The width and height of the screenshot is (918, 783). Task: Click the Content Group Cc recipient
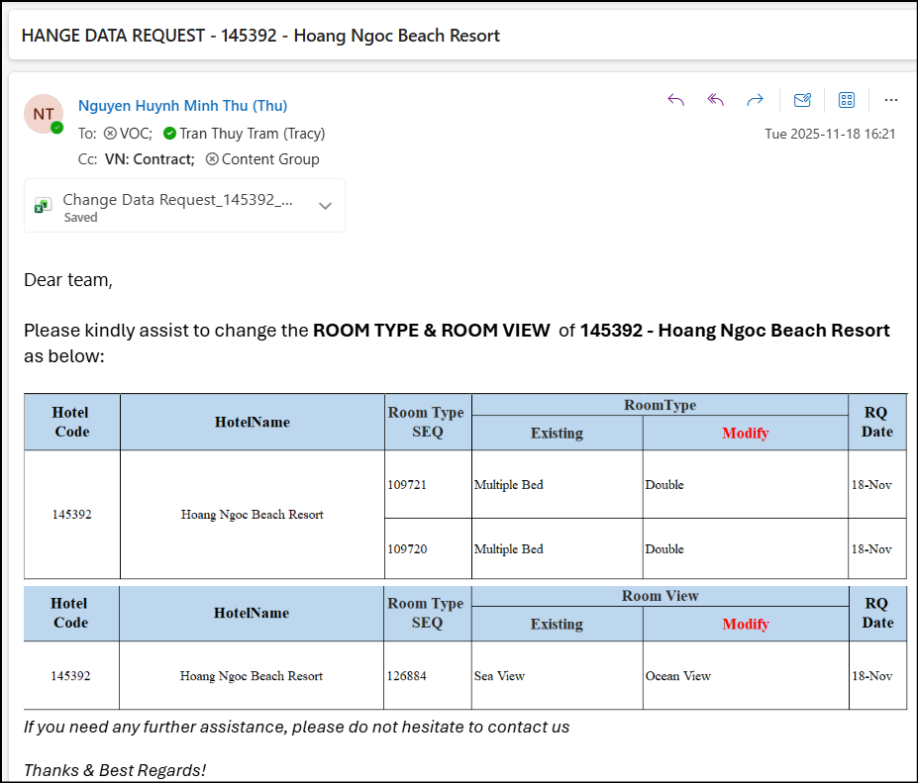point(269,158)
